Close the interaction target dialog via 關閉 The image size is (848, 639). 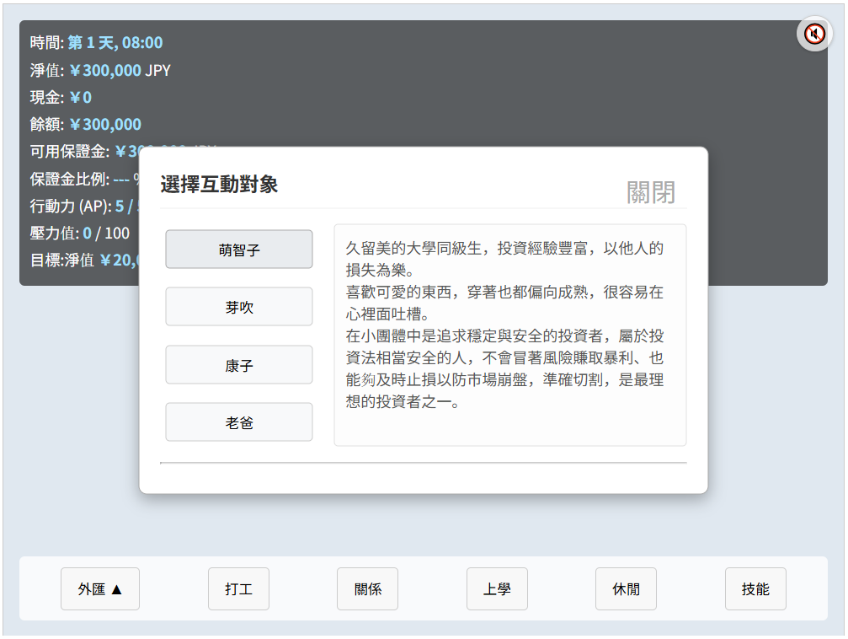pos(650,191)
